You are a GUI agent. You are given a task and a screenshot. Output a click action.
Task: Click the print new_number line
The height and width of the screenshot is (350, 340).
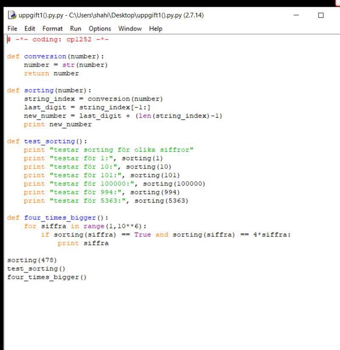(x=49, y=124)
